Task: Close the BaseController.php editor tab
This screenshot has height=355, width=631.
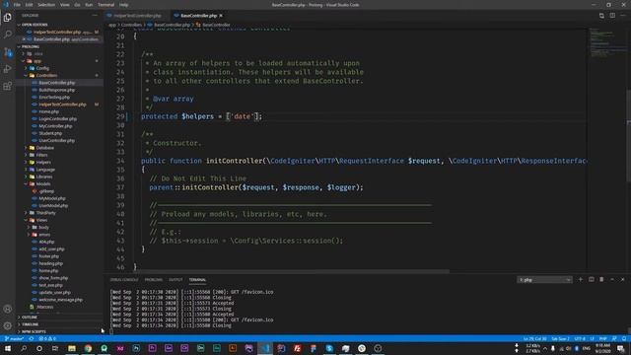Action: pos(221,16)
